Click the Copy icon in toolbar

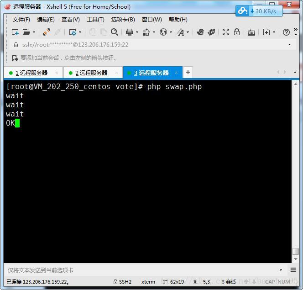point(93,32)
